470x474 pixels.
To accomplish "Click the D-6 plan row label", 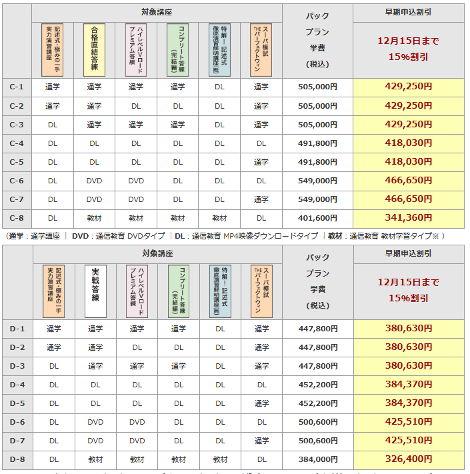I will pyautogui.click(x=17, y=422).
